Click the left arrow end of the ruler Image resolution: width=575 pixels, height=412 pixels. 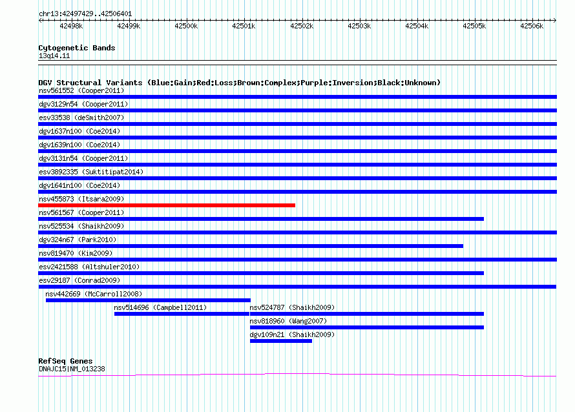[x=40, y=20]
